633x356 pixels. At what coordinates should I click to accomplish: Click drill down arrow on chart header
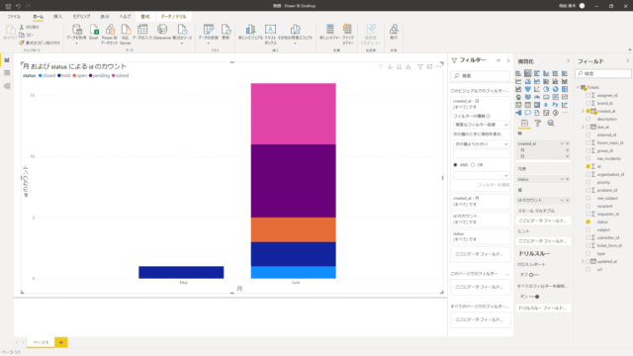click(x=390, y=66)
